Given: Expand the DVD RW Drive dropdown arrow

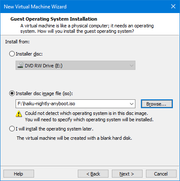Looking at the screenshot, I should click(132, 66).
